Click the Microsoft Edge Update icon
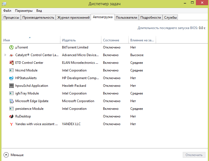Screen dimensions: 209x161 [11, 101]
